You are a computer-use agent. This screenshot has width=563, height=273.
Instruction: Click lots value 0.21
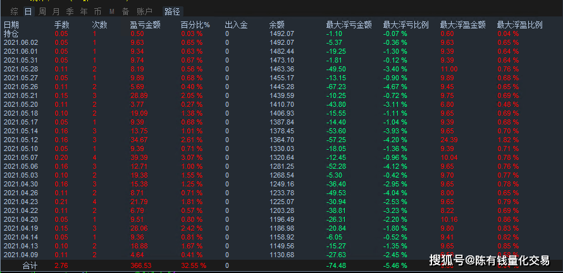click(x=61, y=202)
